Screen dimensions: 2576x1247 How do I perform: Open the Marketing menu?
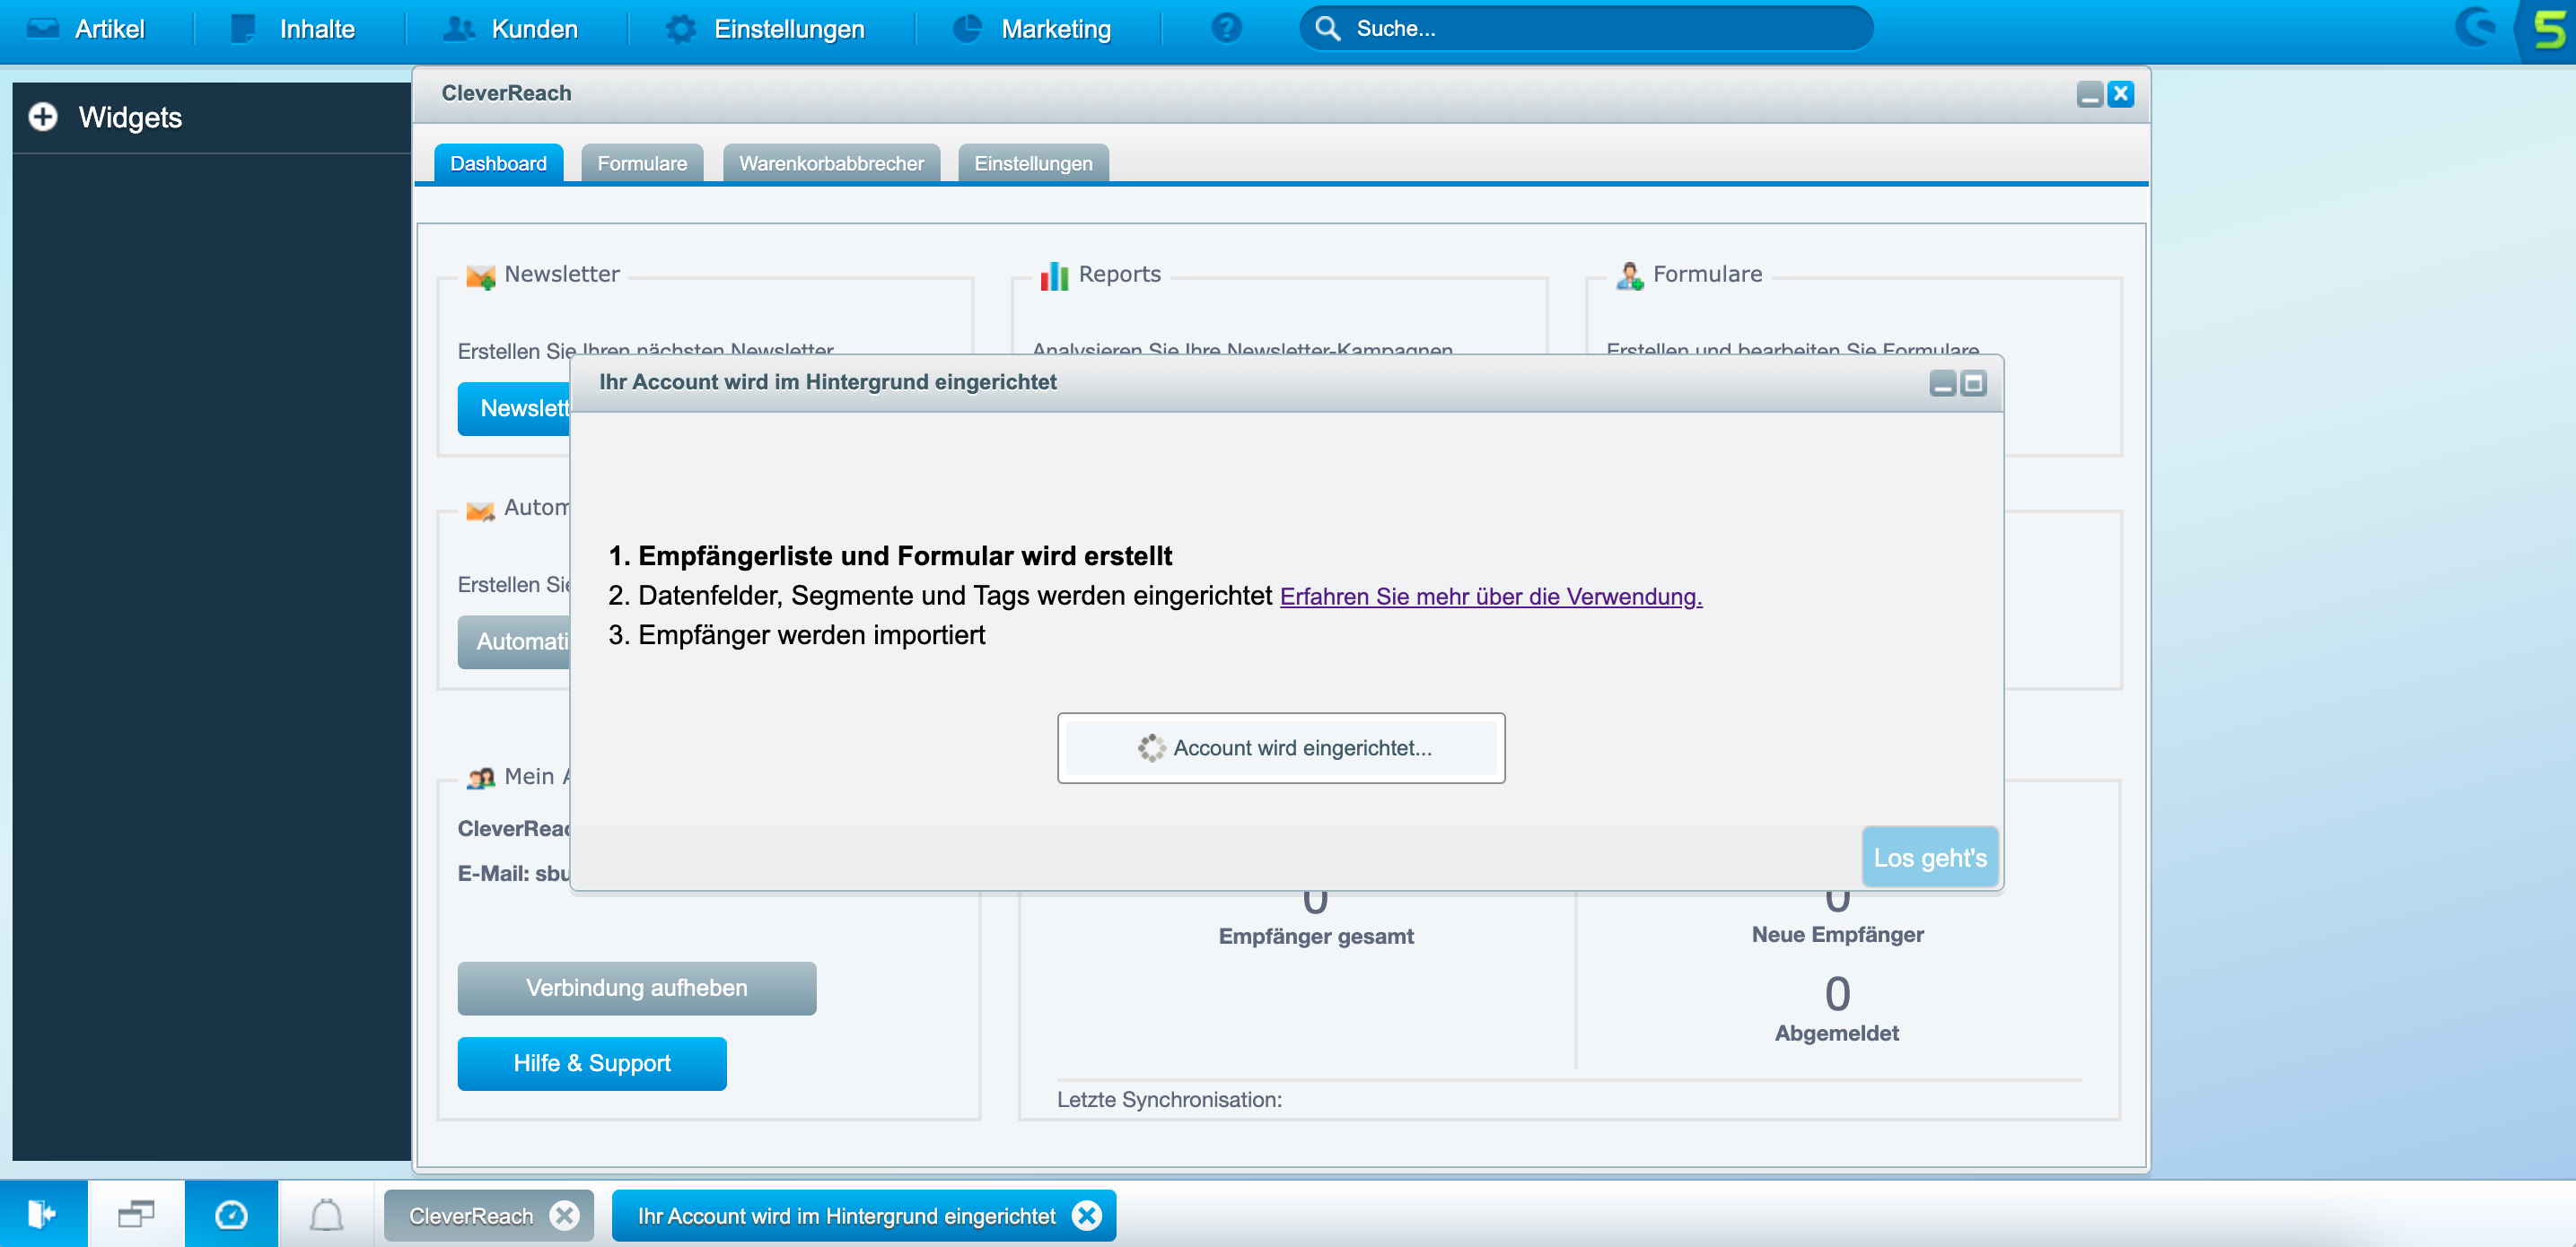click(1033, 29)
